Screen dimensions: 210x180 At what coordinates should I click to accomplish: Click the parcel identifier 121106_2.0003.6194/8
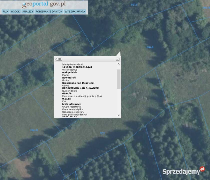pos(77,67)
